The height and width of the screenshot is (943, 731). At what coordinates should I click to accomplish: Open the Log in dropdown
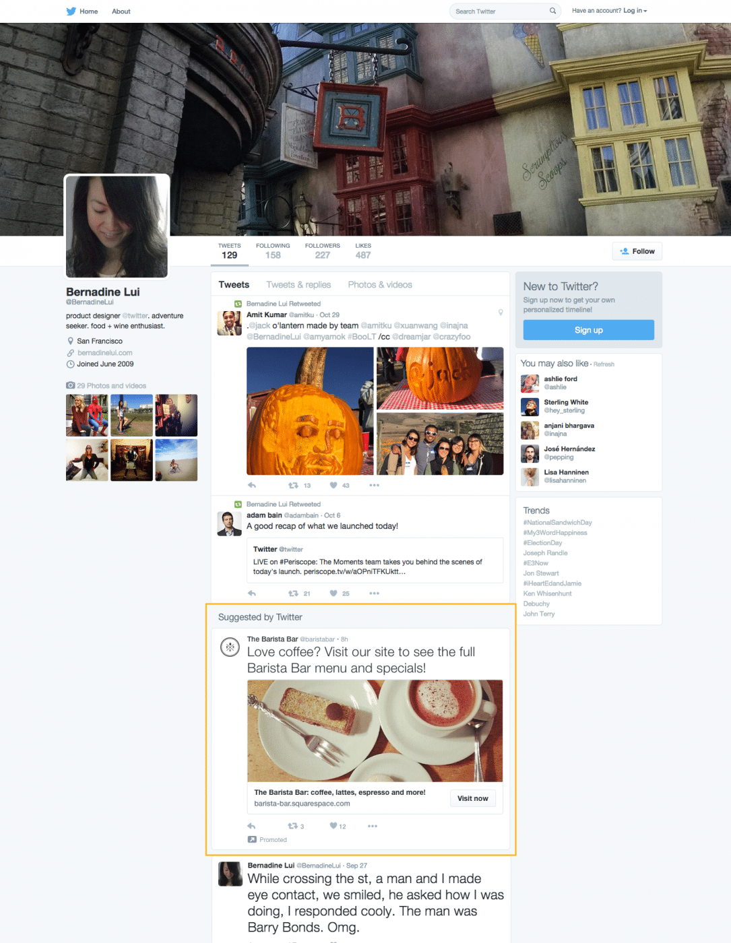635,11
